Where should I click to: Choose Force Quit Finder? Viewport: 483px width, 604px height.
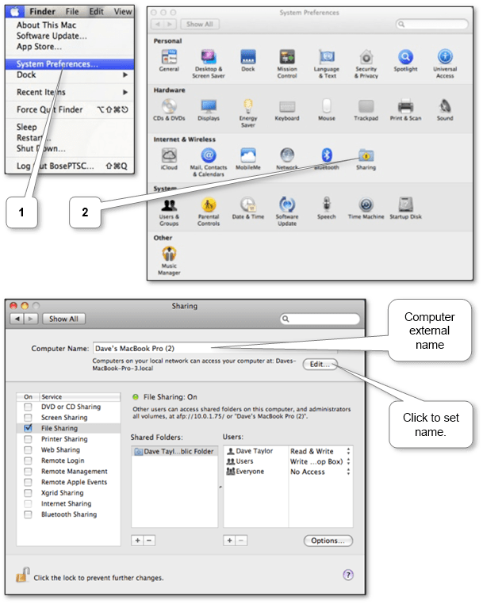coord(70,110)
